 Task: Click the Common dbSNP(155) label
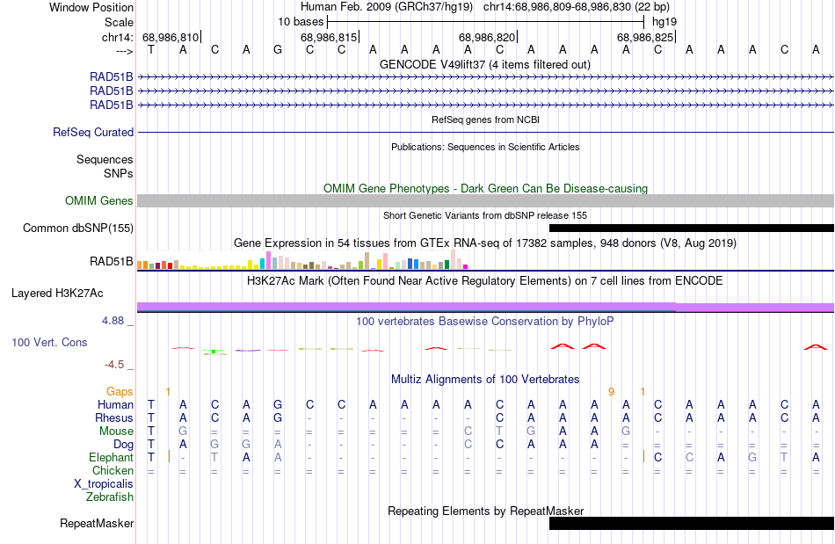pos(78,228)
